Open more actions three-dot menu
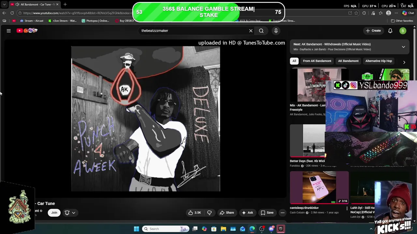 click(282, 213)
